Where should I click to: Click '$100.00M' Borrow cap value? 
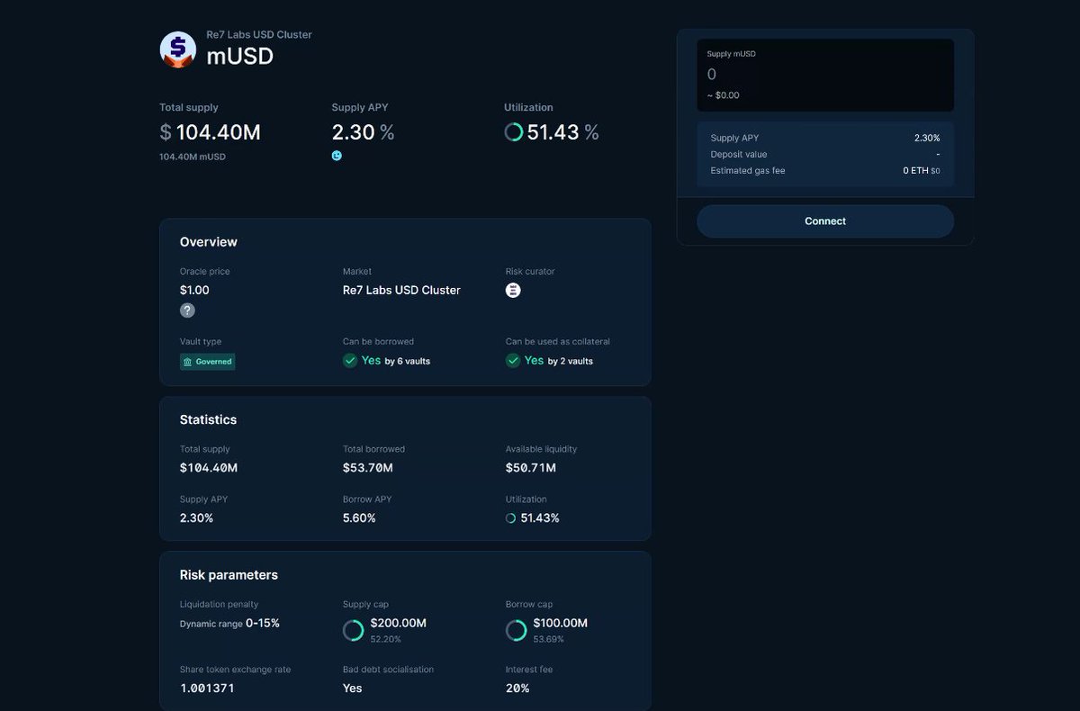click(561, 623)
